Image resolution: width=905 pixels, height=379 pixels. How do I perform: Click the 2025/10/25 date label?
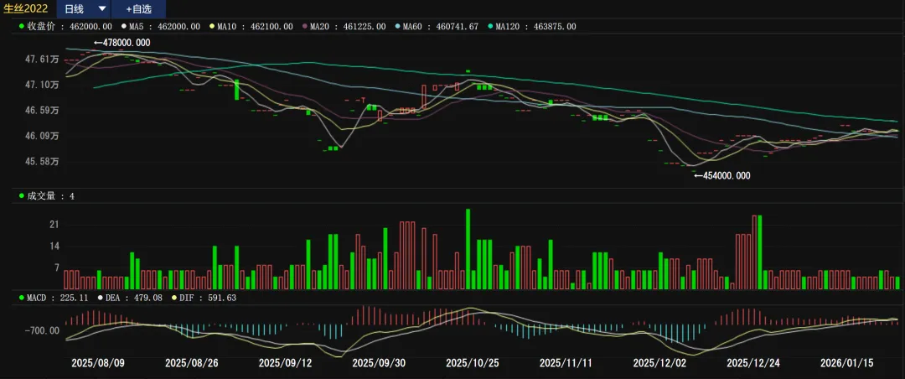(x=470, y=363)
